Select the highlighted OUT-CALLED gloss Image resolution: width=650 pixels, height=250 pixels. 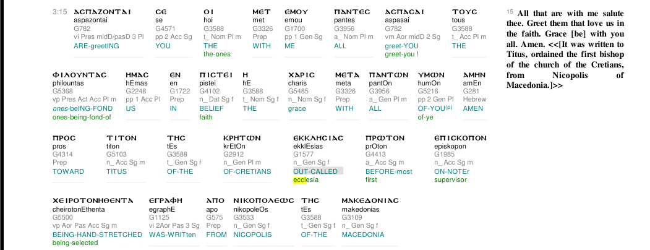pyautogui.click(x=315, y=171)
